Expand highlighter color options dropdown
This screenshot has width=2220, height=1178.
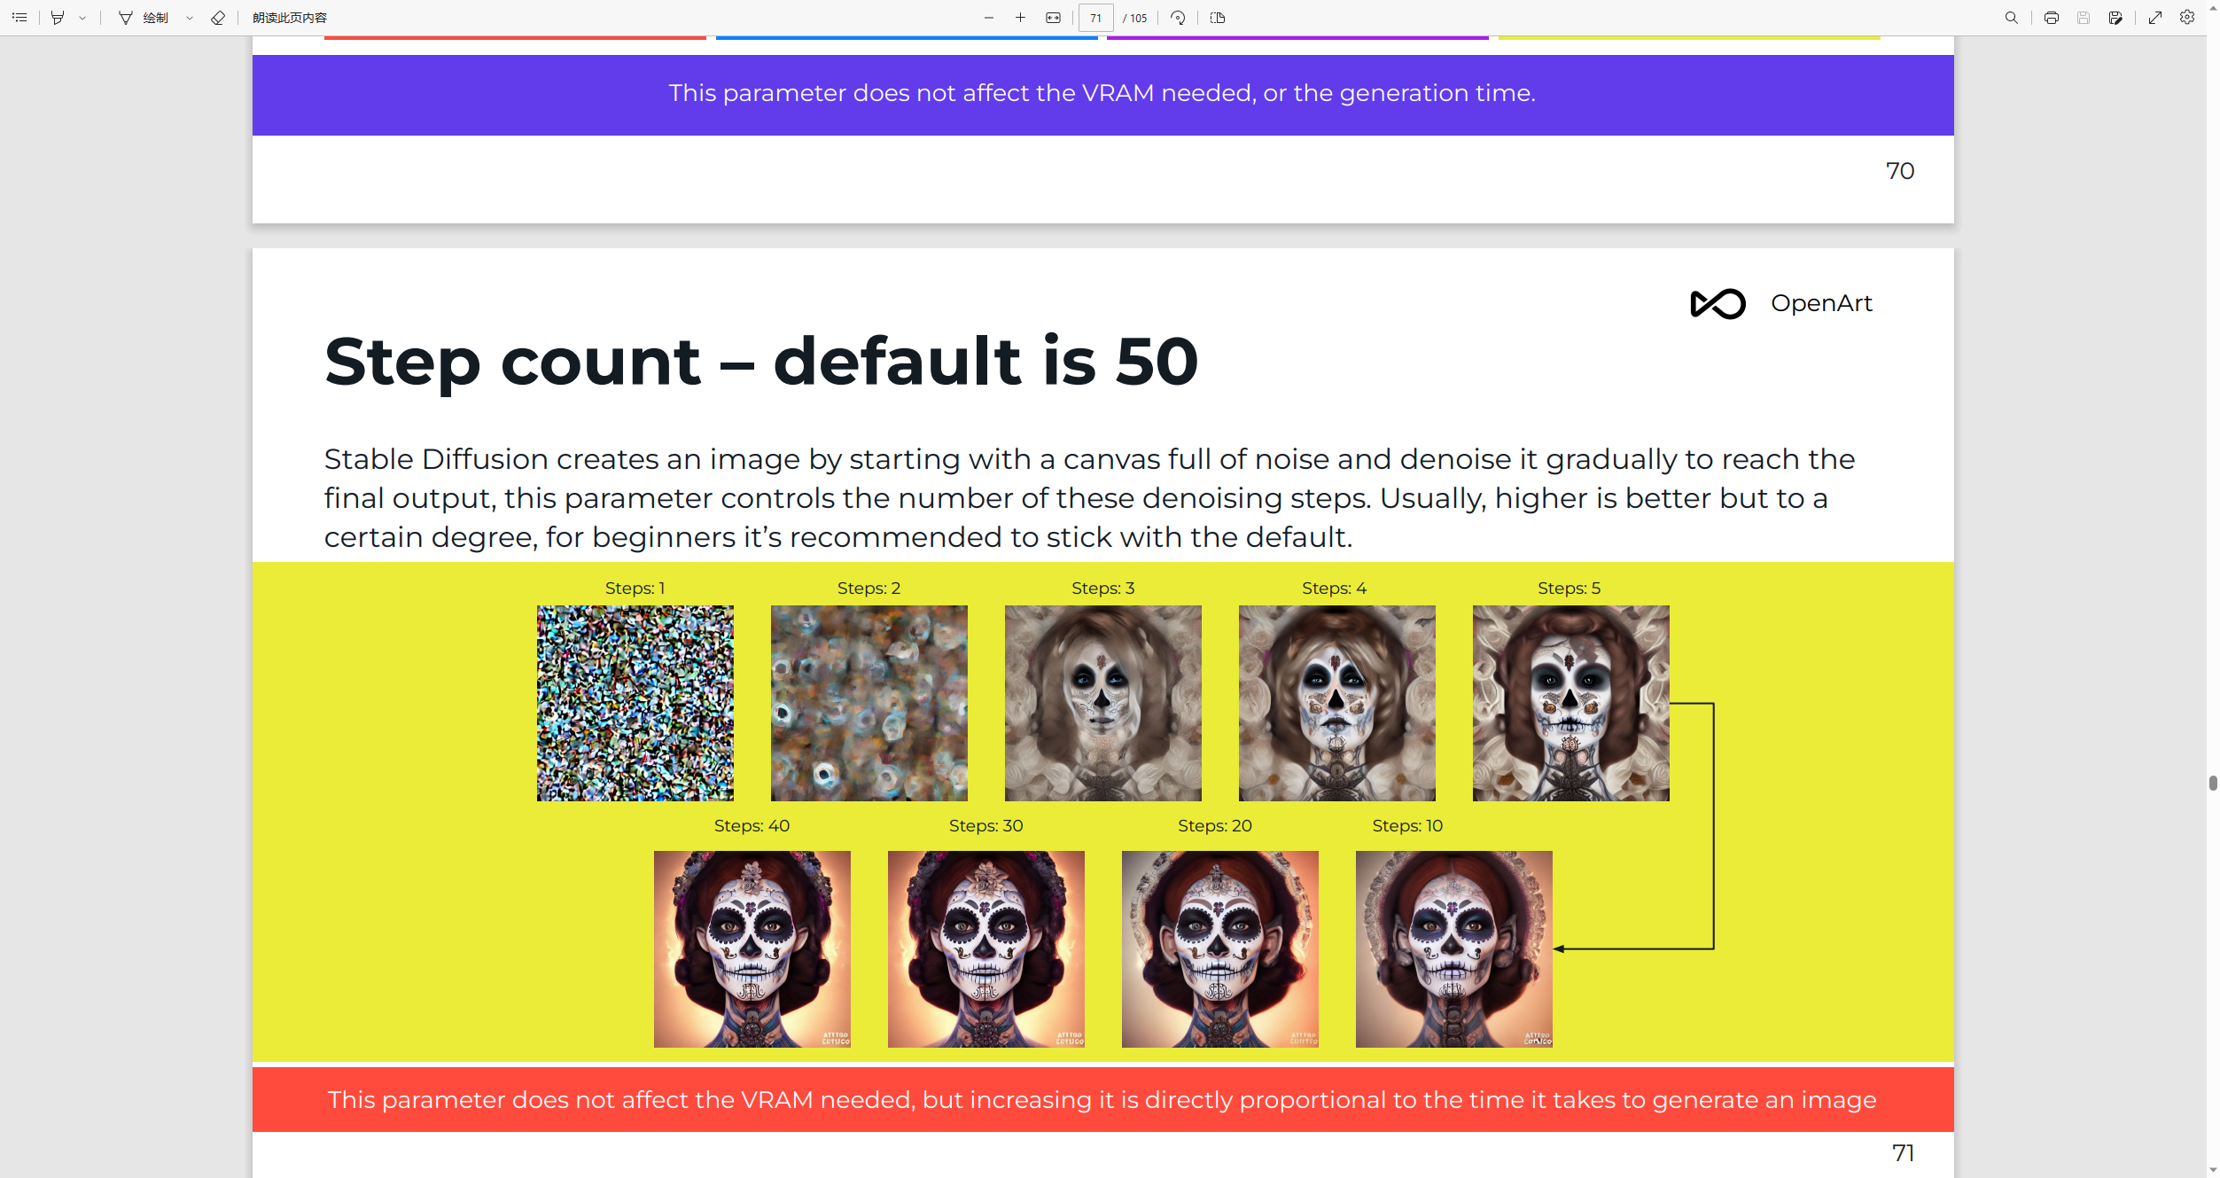pos(82,18)
